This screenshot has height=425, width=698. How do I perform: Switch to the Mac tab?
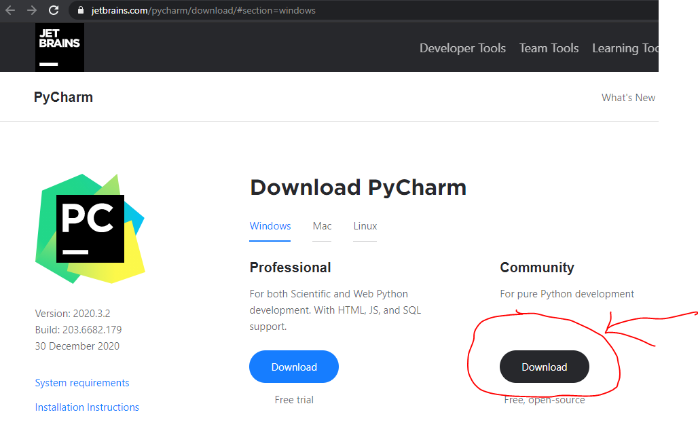(x=322, y=226)
